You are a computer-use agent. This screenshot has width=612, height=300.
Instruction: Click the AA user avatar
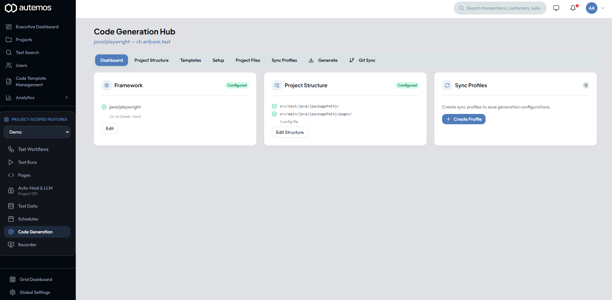[592, 8]
